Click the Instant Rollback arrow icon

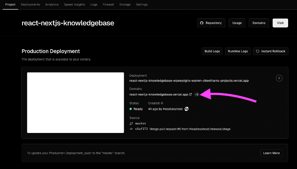(258, 51)
